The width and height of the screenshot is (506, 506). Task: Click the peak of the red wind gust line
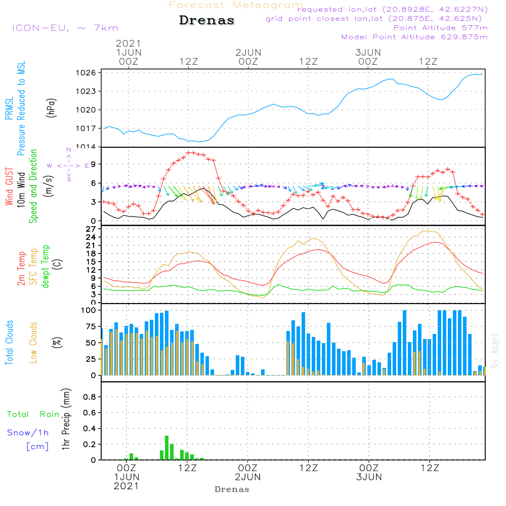pos(190,152)
